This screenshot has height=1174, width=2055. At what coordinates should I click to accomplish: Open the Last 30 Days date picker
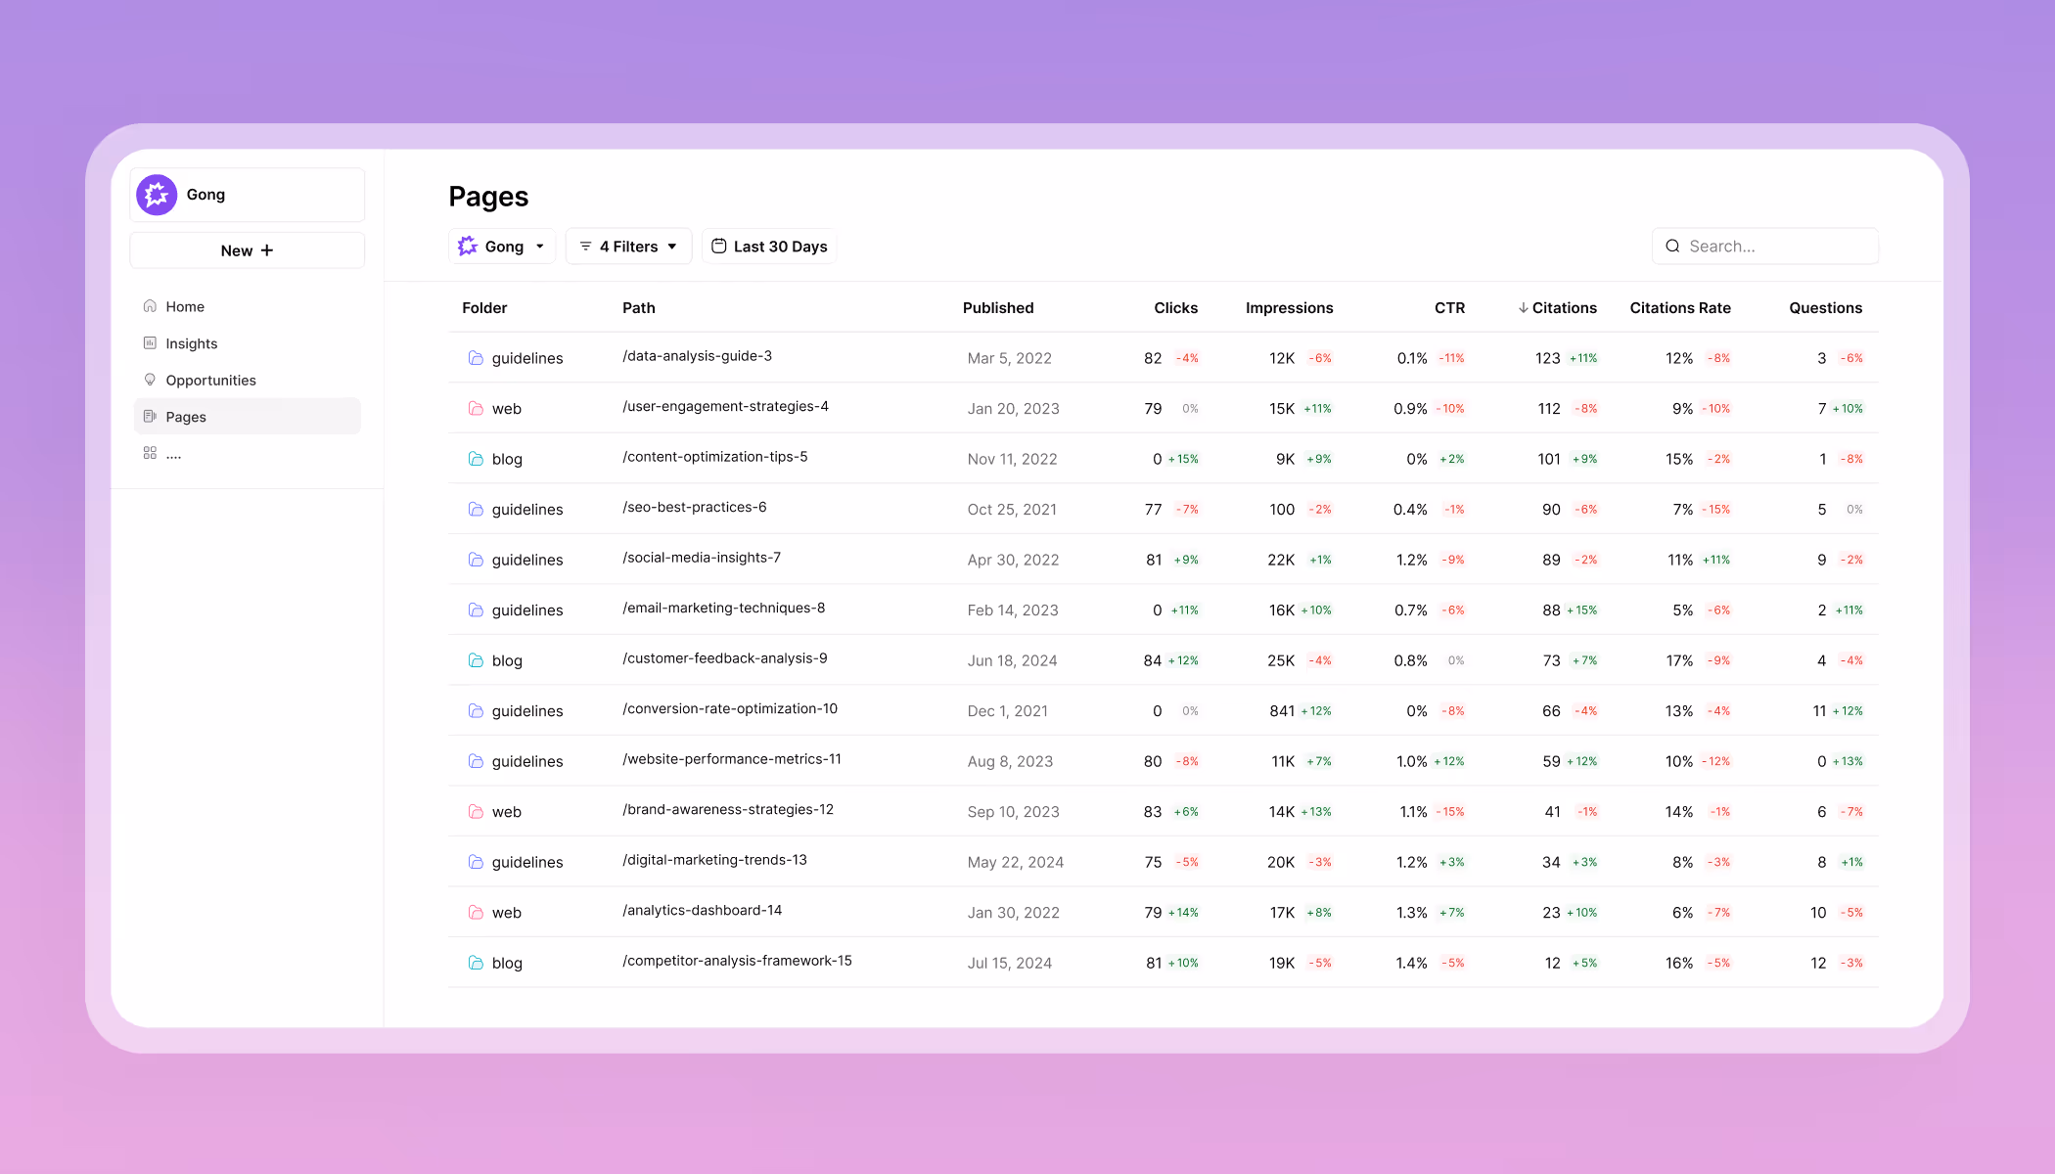coord(769,247)
